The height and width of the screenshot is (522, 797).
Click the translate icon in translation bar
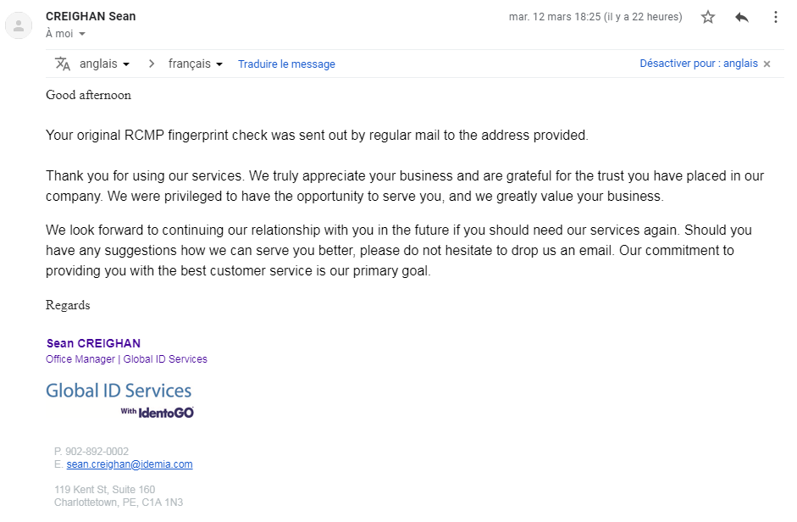click(63, 64)
